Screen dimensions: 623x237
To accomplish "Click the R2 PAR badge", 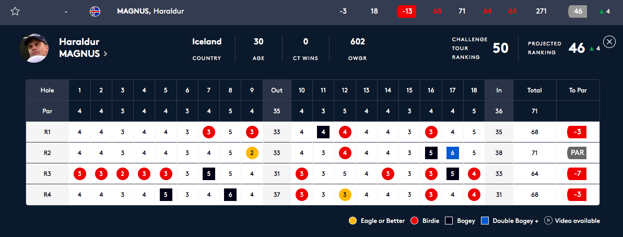I will click(578, 153).
